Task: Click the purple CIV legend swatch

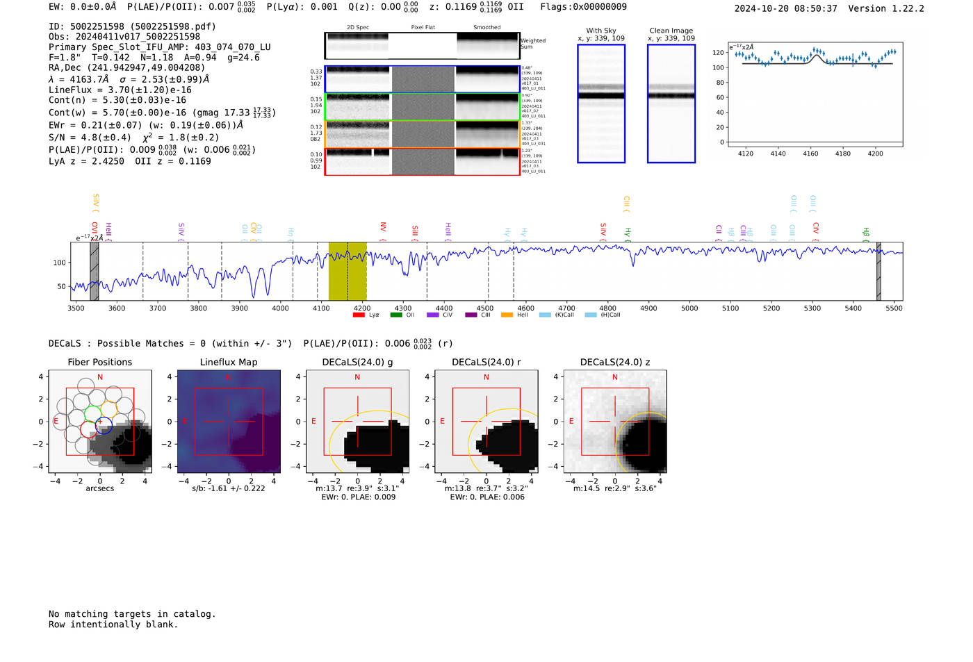Action: coord(433,315)
